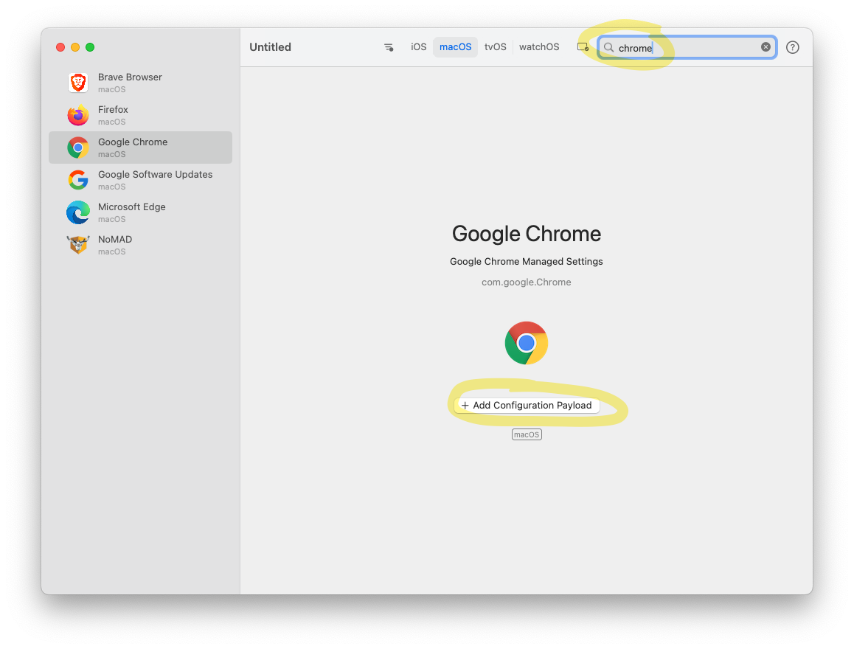Switch to the watchOS platform tab

click(x=538, y=47)
